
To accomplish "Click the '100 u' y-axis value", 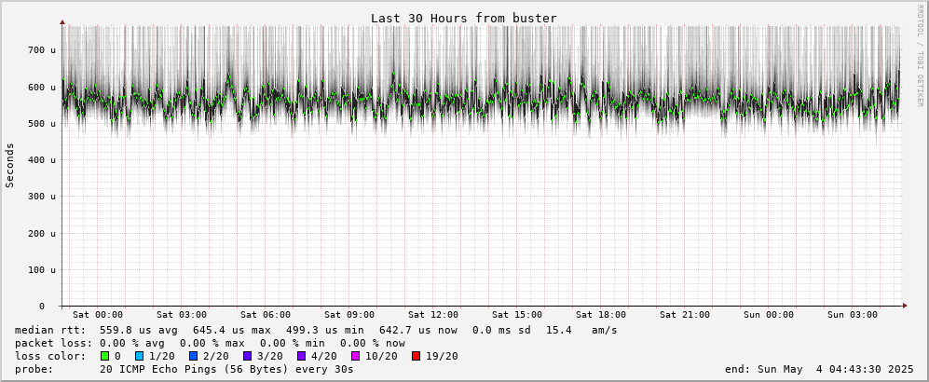I will click(x=42, y=270).
